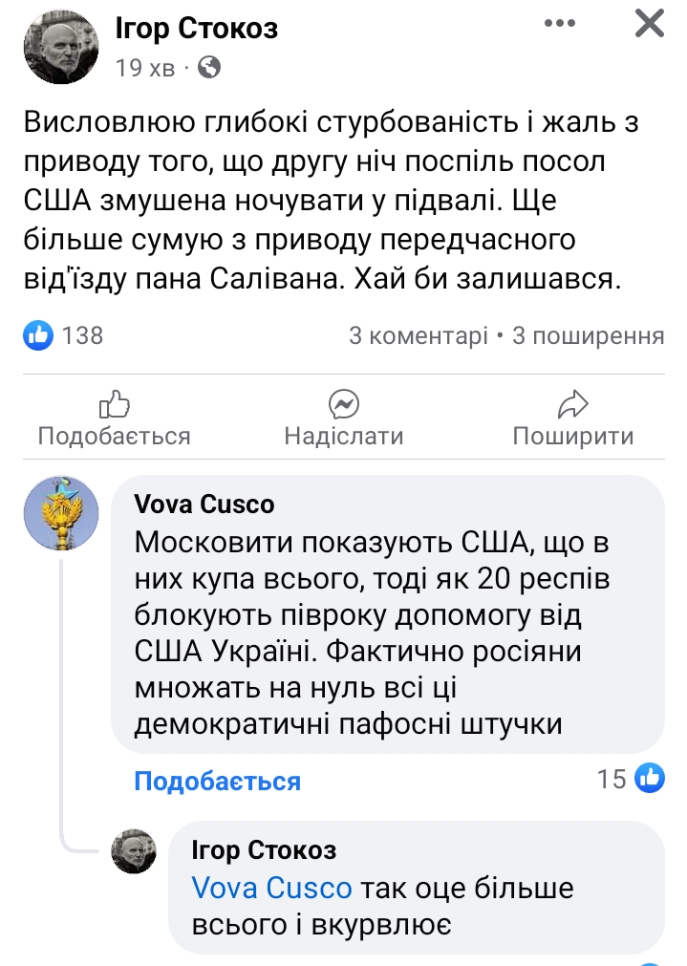687x966 pixels.
Task: Click the 19 хв timestamp
Action: [142, 68]
